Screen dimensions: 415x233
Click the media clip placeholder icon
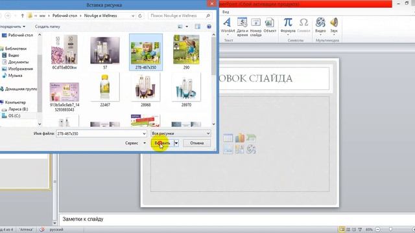click(251, 150)
